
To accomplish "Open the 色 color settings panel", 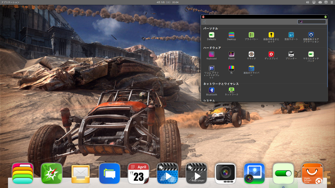I will [x=231, y=70].
